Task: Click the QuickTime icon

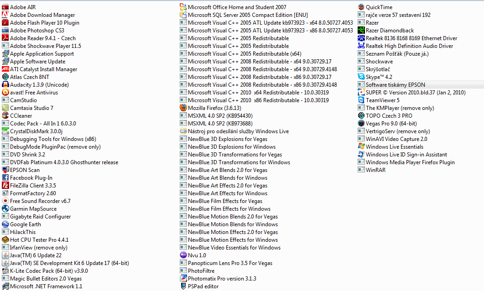Action: coord(361,7)
